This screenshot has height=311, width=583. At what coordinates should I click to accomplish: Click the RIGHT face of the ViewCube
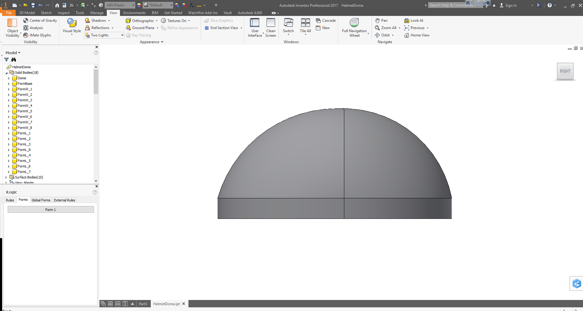565,71
